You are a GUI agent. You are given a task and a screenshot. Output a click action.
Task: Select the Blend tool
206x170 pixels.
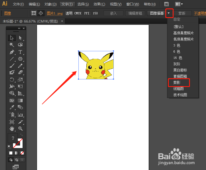click(x=20, y=107)
